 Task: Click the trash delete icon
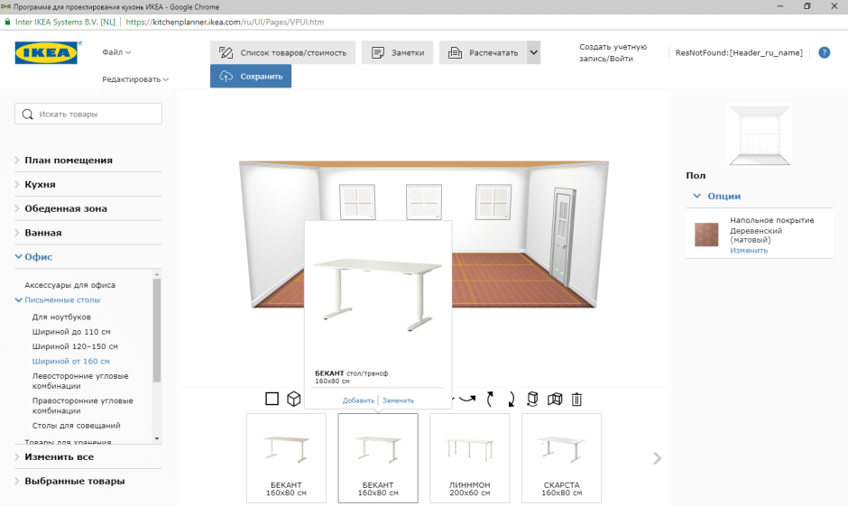[x=576, y=400]
